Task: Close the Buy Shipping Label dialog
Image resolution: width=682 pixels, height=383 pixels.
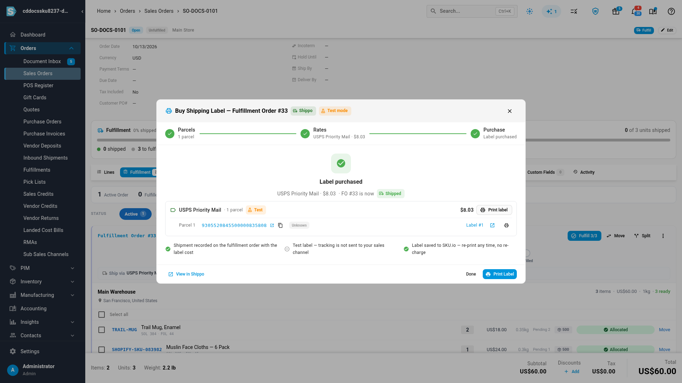Action: pyautogui.click(x=510, y=111)
